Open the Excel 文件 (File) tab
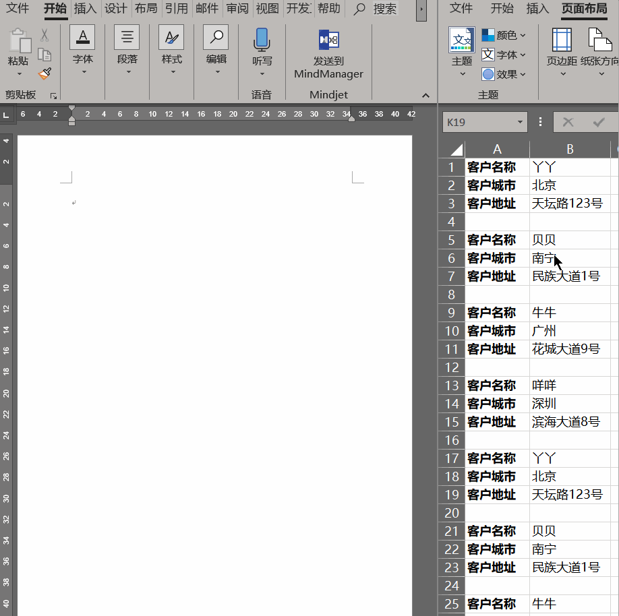This screenshot has width=619, height=616. [x=461, y=8]
